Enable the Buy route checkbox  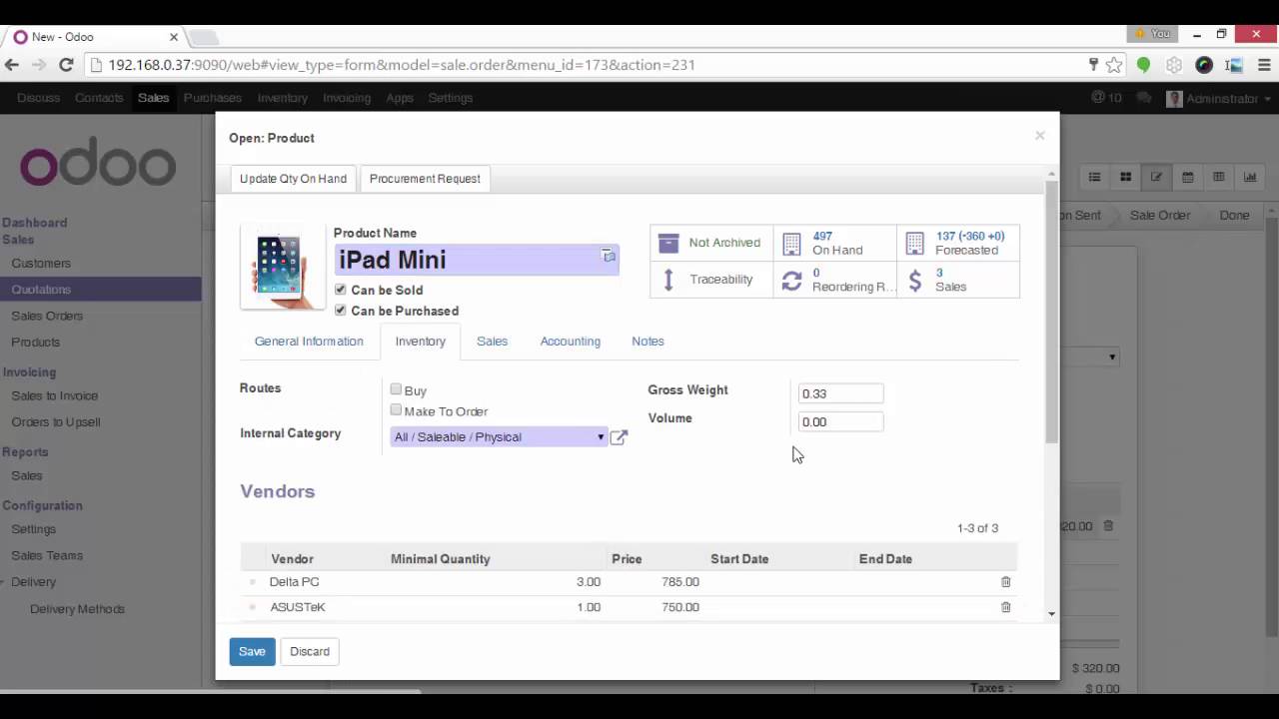[396, 389]
